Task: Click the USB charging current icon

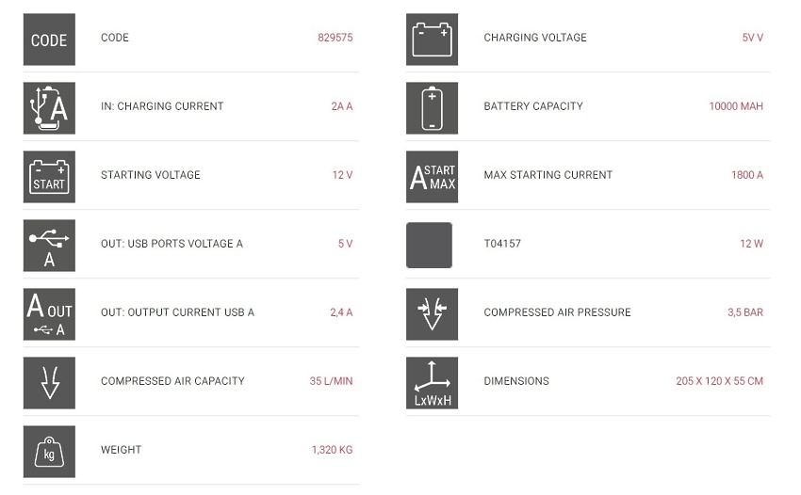Action: pos(49,108)
